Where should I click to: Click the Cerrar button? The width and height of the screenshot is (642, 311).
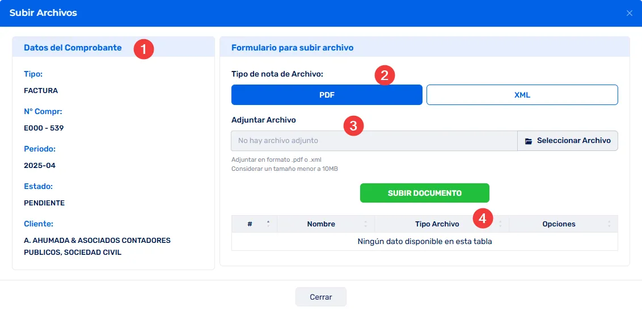(320, 297)
